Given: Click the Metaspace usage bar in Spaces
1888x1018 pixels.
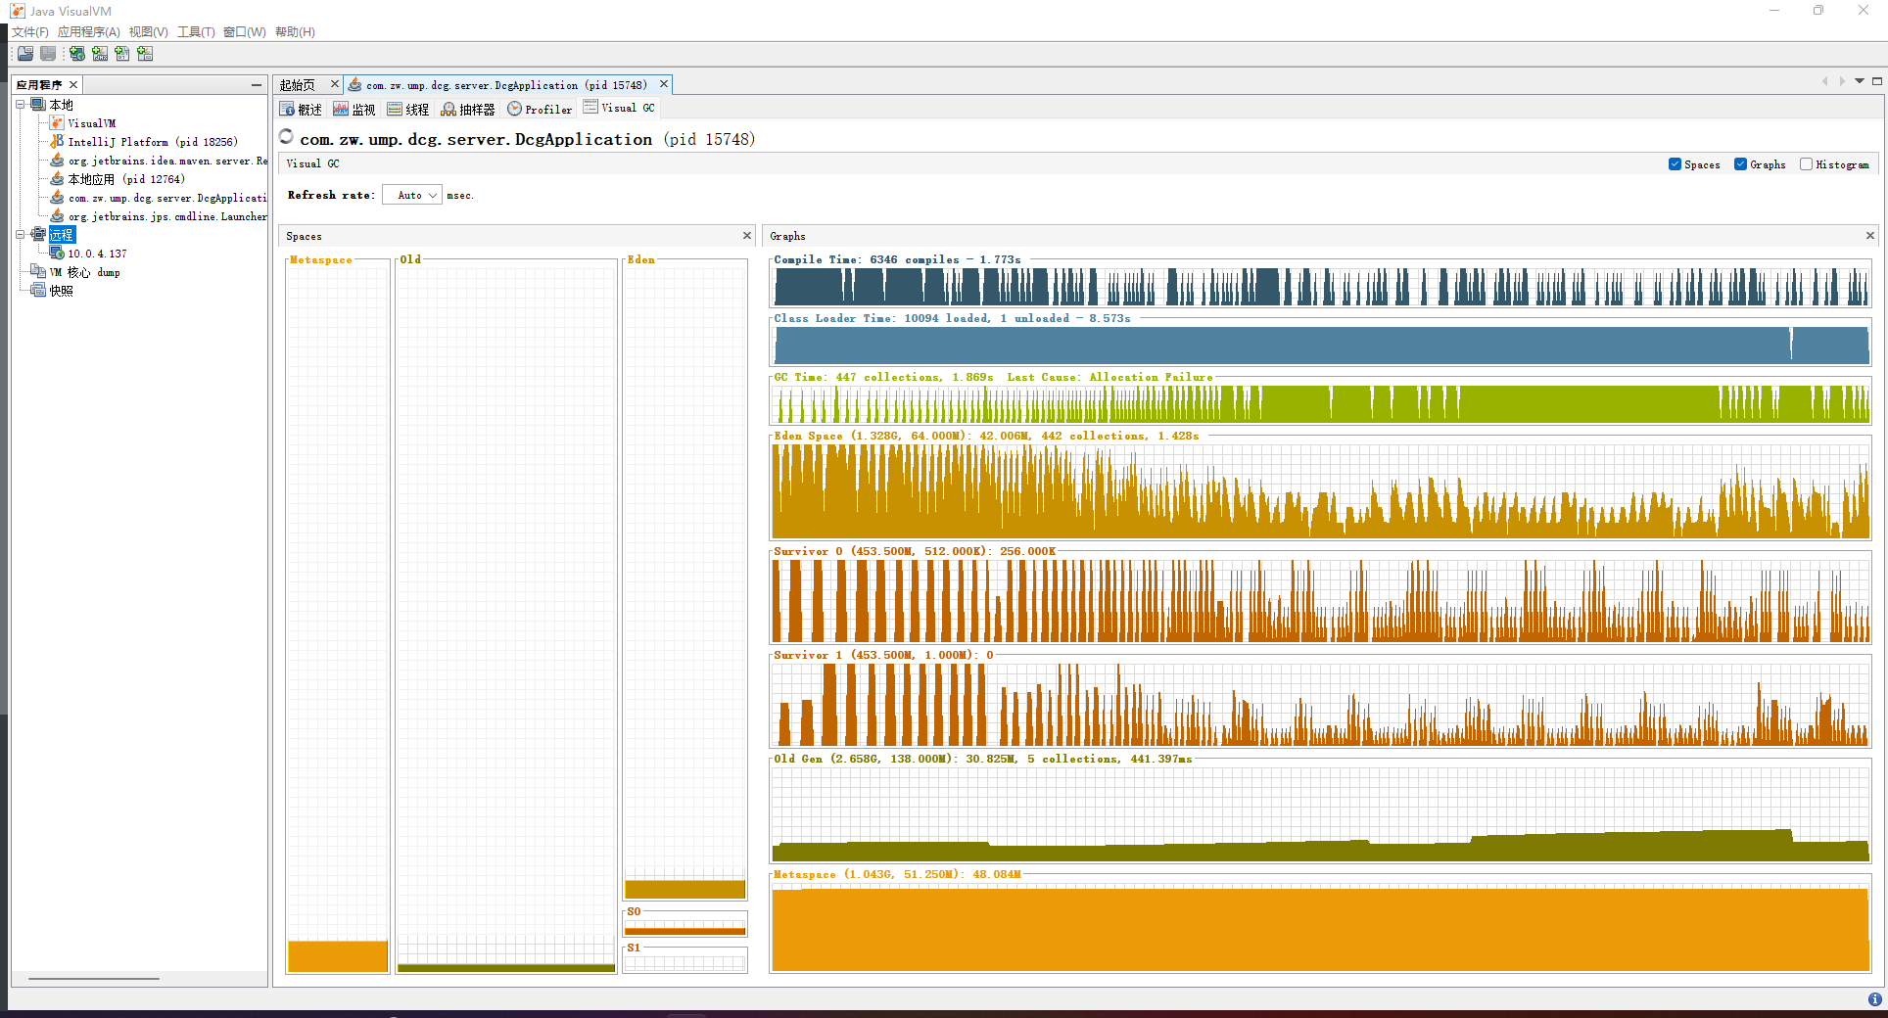Looking at the screenshot, I should coord(338,956).
